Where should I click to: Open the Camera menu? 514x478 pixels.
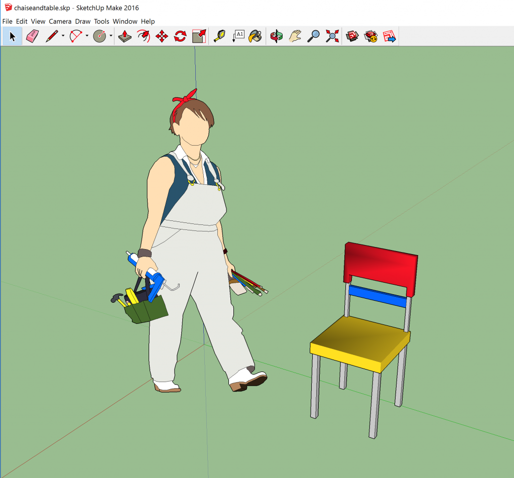click(x=60, y=22)
